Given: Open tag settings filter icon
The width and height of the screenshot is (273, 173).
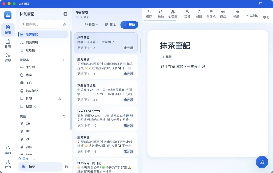Looking at the screenshot, I should click(64, 116).
